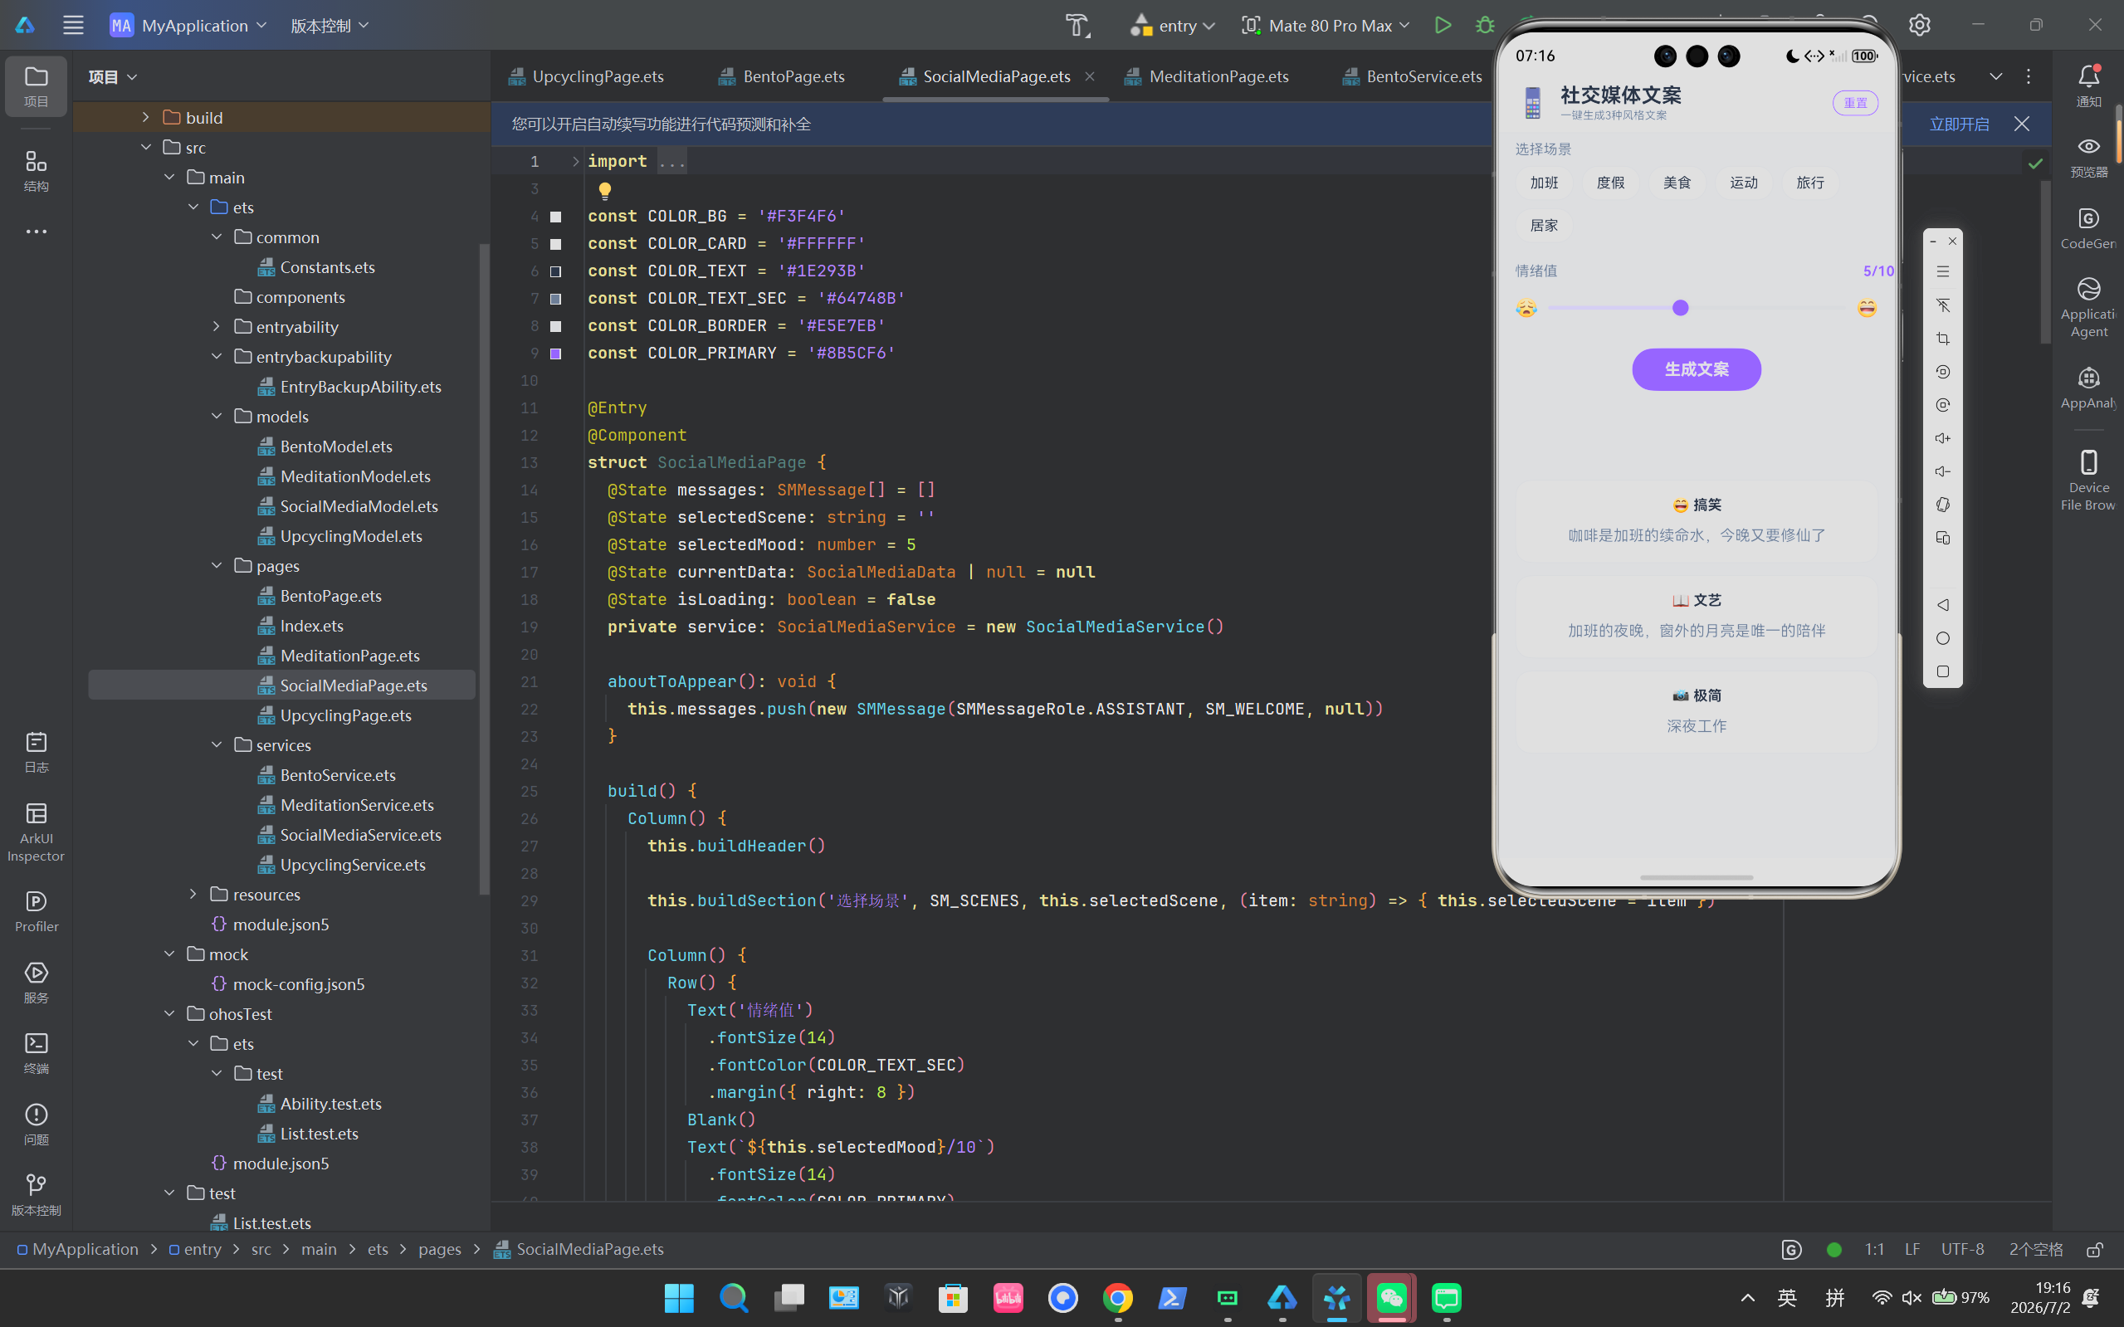
Task: Open the 预览器 previewer panel
Action: (2088, 157)
